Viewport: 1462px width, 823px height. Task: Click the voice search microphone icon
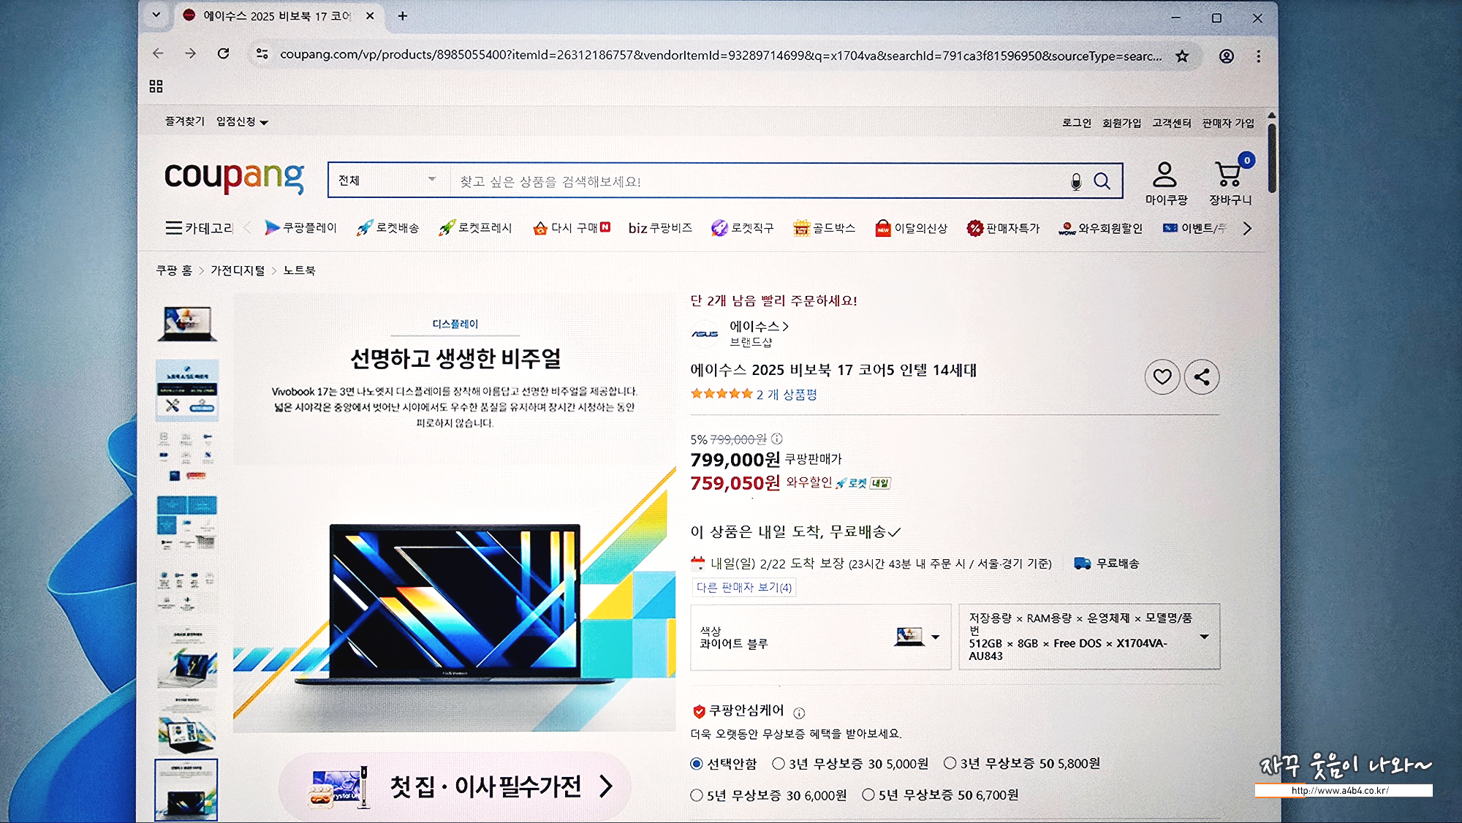[1075, 181]
